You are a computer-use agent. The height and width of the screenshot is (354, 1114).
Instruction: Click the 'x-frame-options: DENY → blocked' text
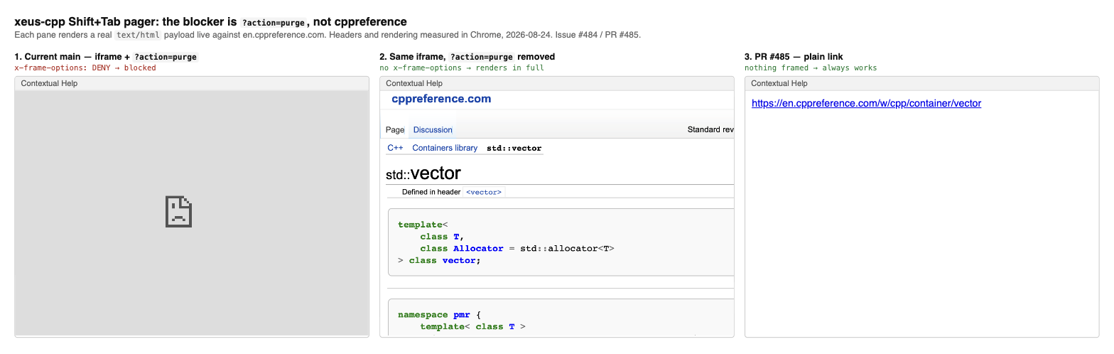pyautogui.click(x=85, y=68)
